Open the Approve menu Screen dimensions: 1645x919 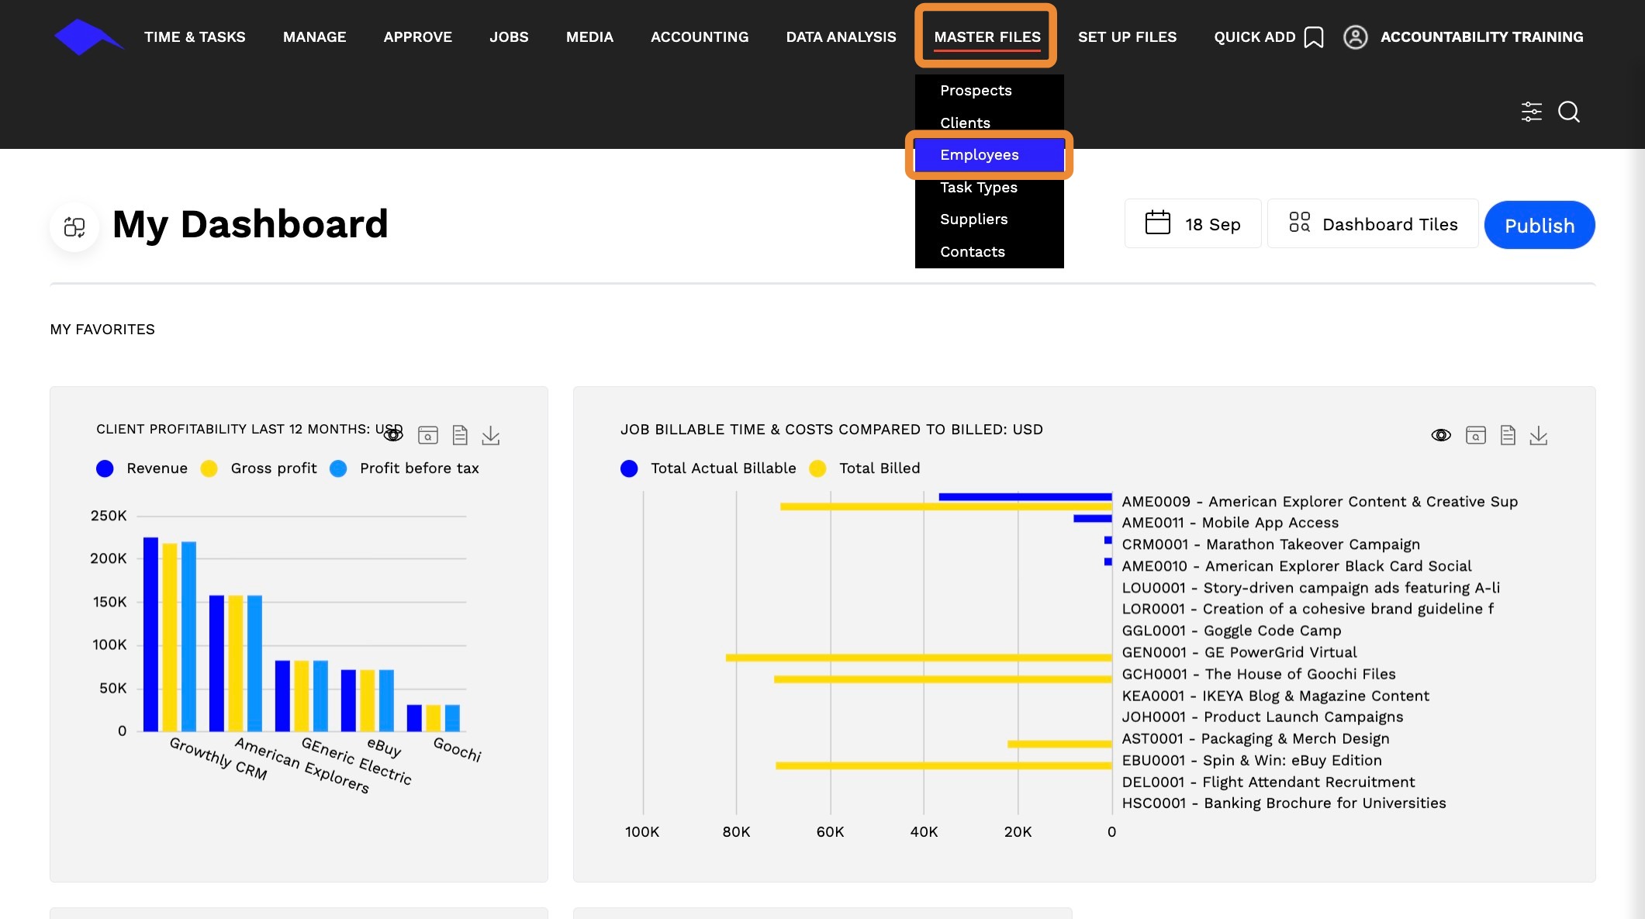tap(418, 37)
